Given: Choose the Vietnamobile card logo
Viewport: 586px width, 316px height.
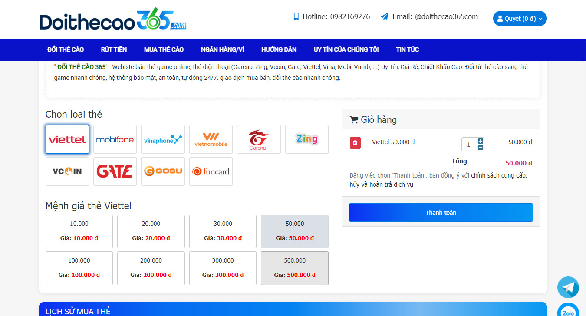Looking at the screenshot, I should (x=211, y=139).
